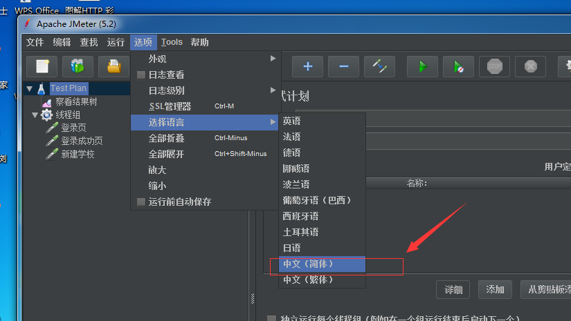The width and height of the screenshot is (571, 321).
Task: Choose 中文（繁体） language
Action: click(322, 280)
